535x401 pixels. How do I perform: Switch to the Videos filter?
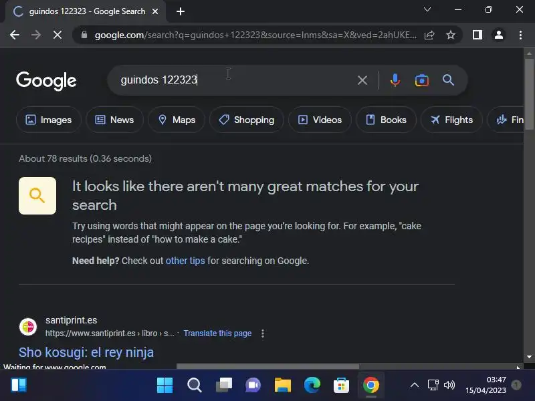tap(320, 120)
